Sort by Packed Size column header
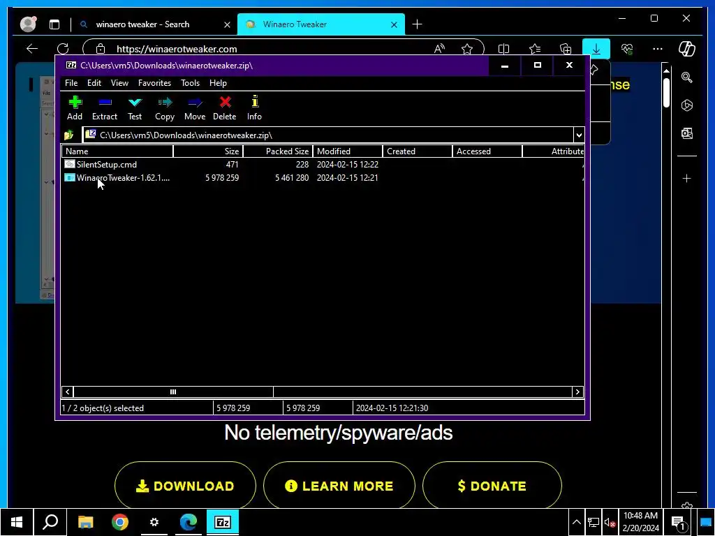This screenshot has width=715, height=536. click(278, 151)
